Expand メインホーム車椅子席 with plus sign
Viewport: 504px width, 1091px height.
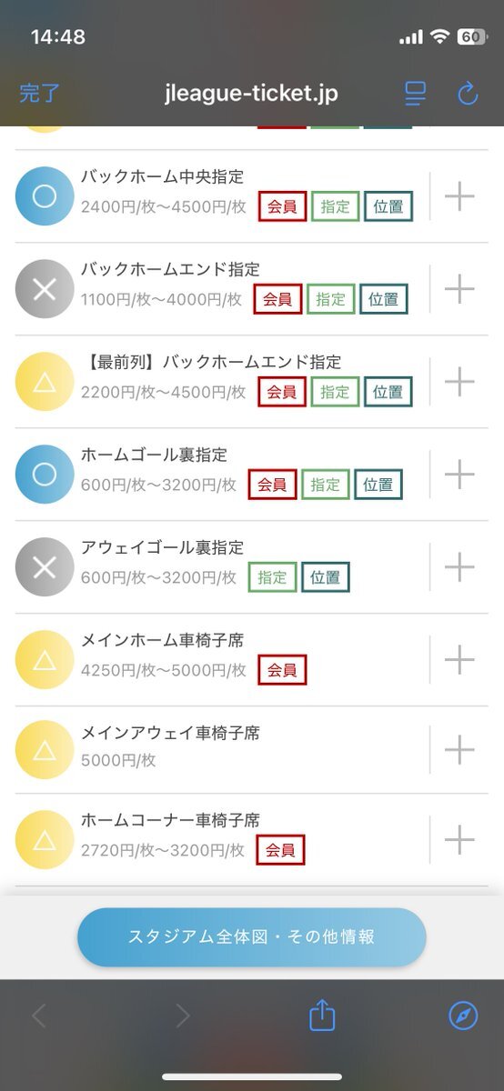click(x=459, y=660)
